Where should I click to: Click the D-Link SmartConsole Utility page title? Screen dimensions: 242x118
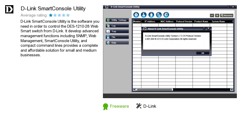(x=53, y=9)
